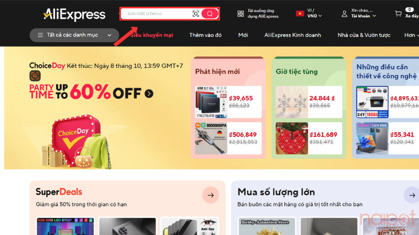Image resolution: width=419 pixels, height=235 pixels.
Task: Open the Siêu khuyến mại tab
Action: click(151, 35)
